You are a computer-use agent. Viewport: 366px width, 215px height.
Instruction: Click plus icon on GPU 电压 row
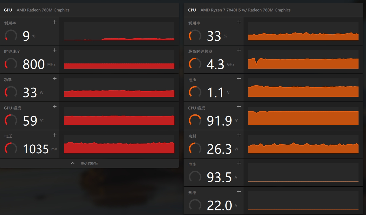55,135
